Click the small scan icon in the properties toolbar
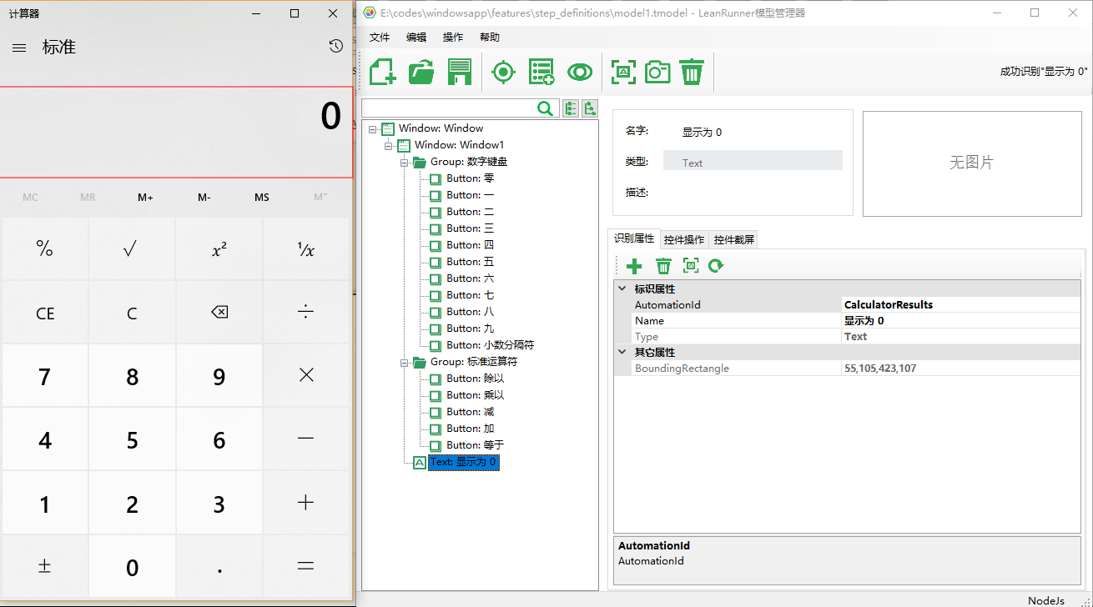This screenshot has width=1093, height=607. pyautogui.click(x=691, y=266)
